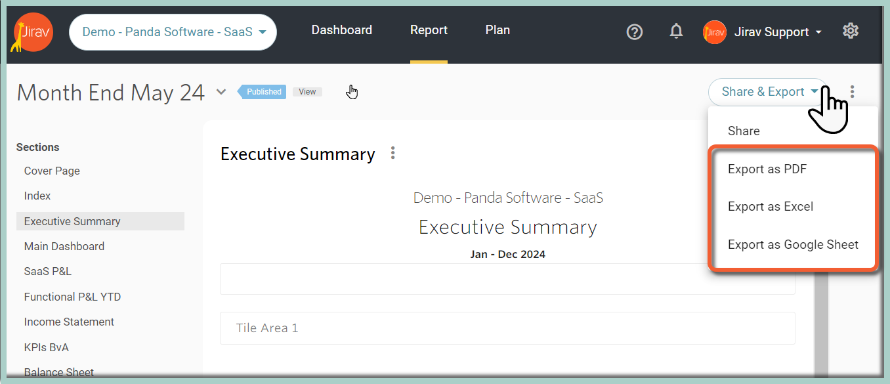Screen dimensions: 890x384
Task: Open the settings gear icon
Action: tap(851, 31)
